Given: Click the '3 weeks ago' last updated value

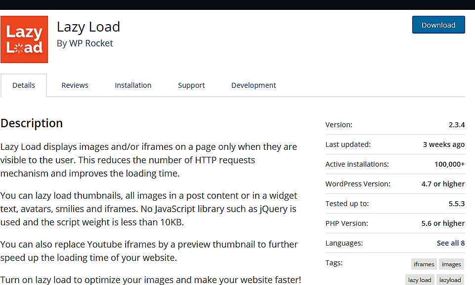Looking at the screenshot, I should pos(444,144).
